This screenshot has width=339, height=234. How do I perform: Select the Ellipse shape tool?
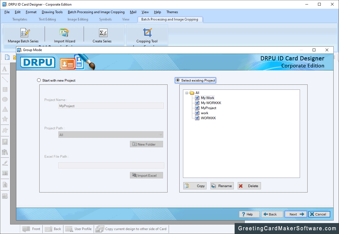(x=5, y=99)
